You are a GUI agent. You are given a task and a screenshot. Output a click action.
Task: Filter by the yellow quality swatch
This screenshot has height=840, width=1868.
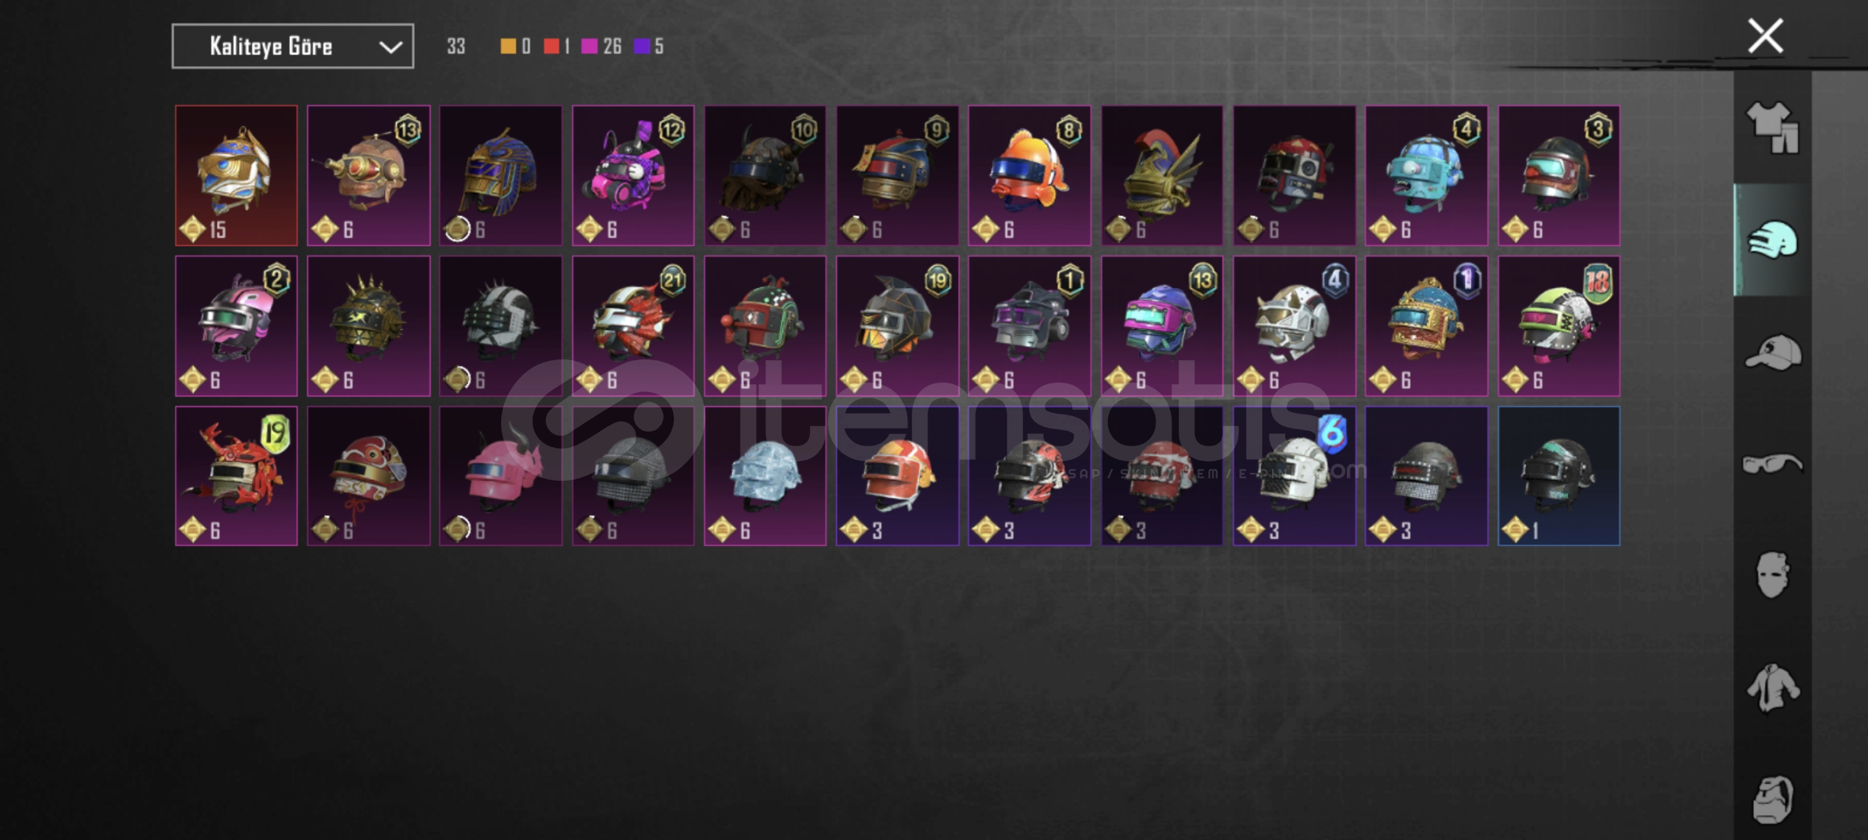[x=508, y=47]
